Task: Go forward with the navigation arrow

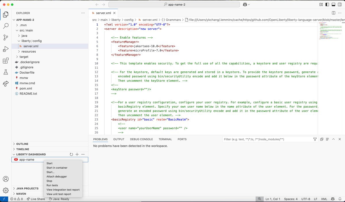Action: click(x=103, y=5)
